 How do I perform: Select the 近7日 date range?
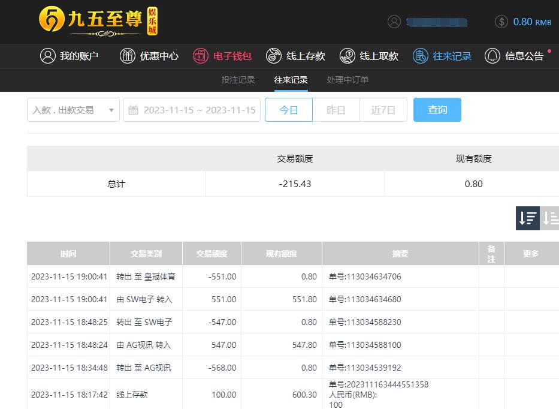(383, 110)
